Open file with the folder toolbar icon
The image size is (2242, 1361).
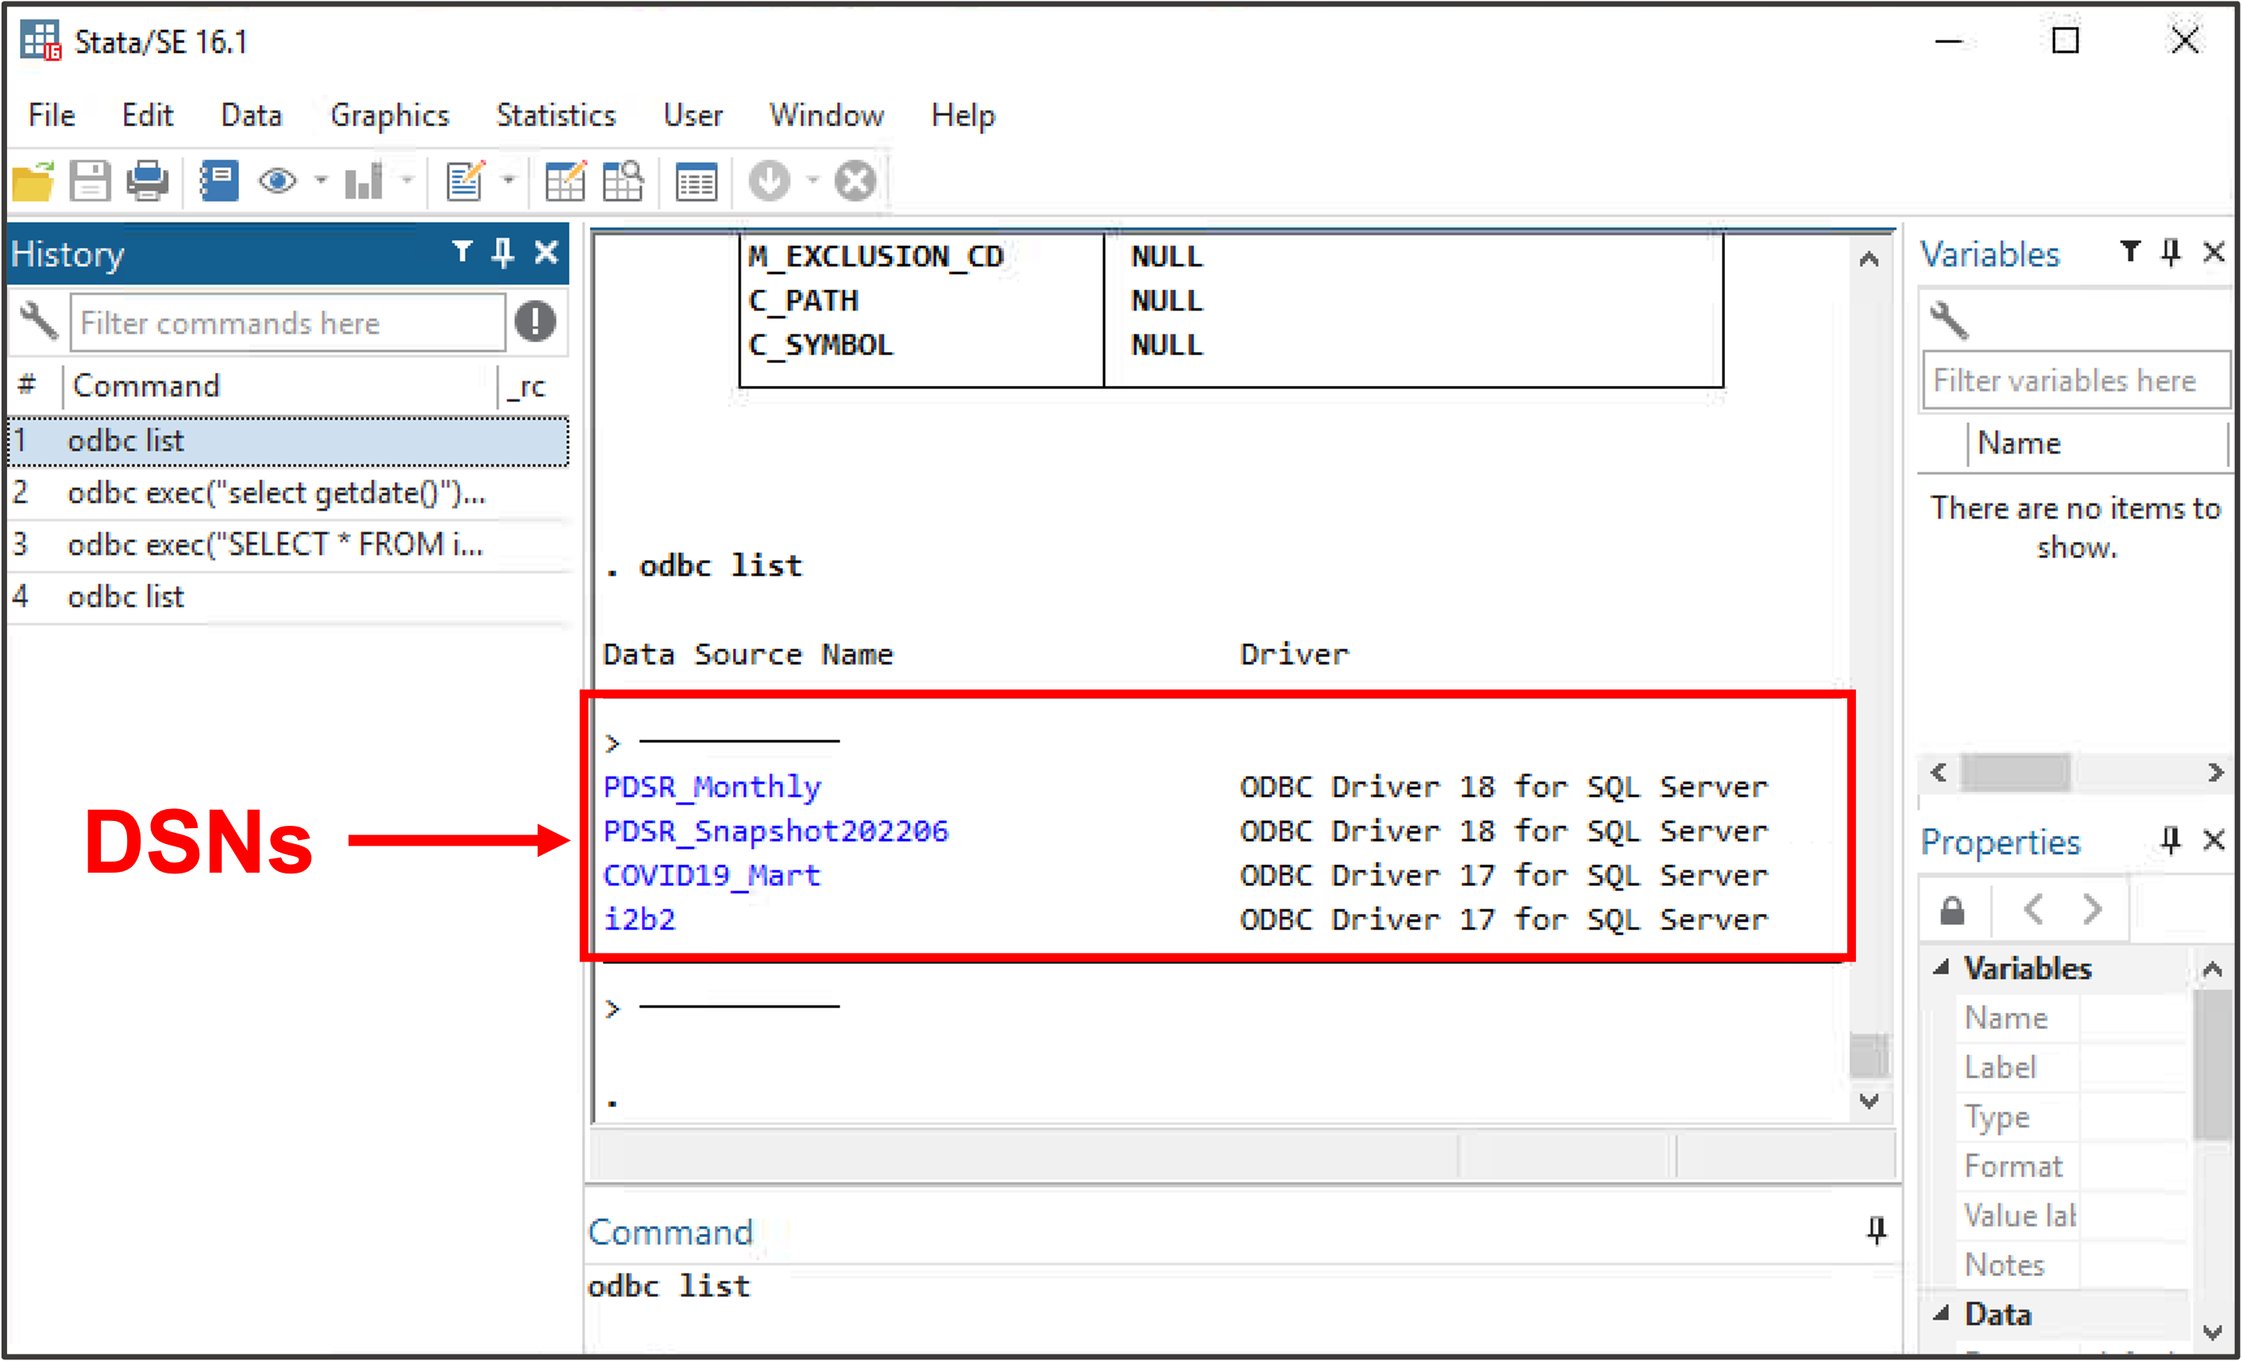33,181
